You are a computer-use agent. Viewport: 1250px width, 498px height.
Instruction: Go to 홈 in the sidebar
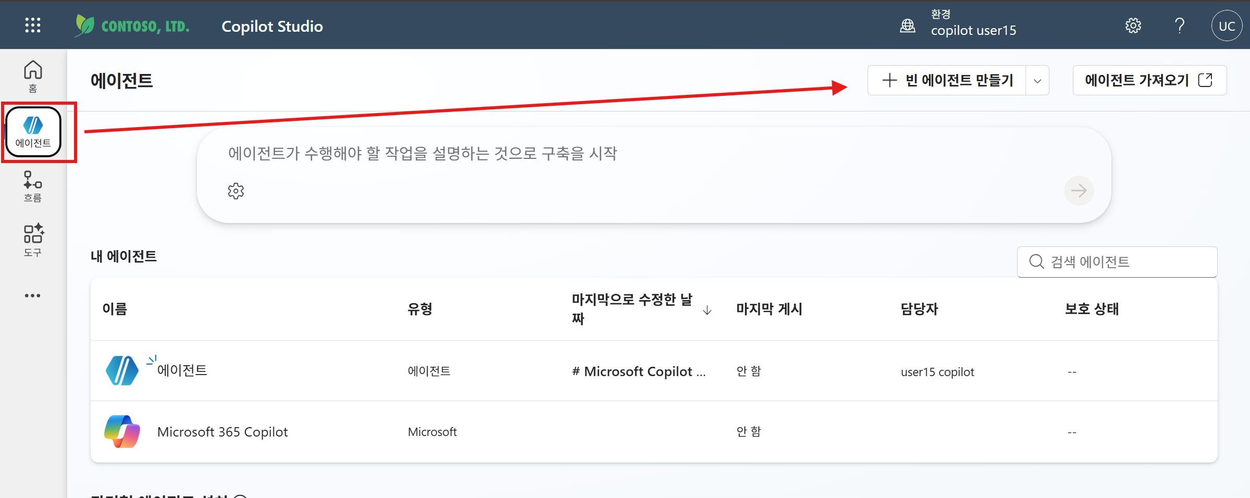coord(33,76)
